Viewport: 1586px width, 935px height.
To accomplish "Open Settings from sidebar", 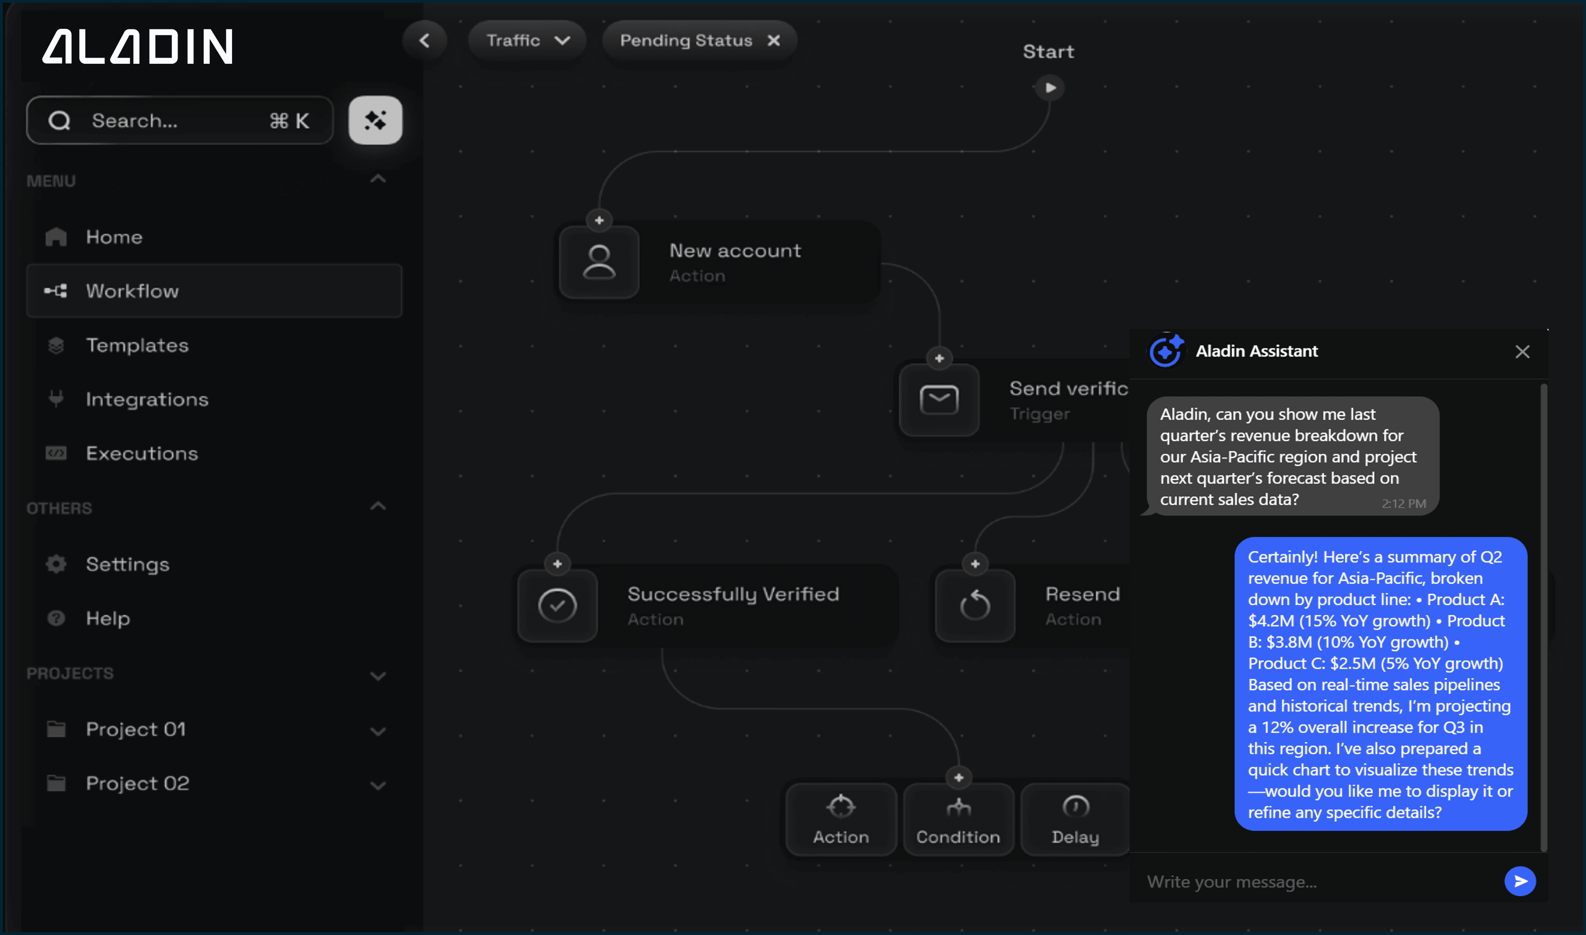I will [214, 564].
